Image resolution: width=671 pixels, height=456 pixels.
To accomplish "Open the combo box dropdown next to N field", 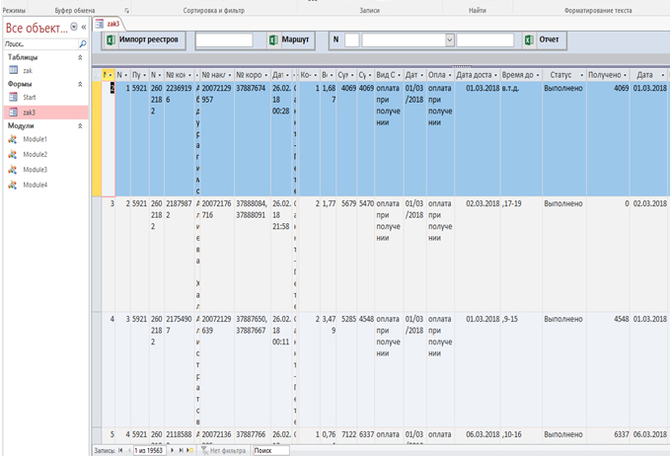I will [x=449, y=40].
